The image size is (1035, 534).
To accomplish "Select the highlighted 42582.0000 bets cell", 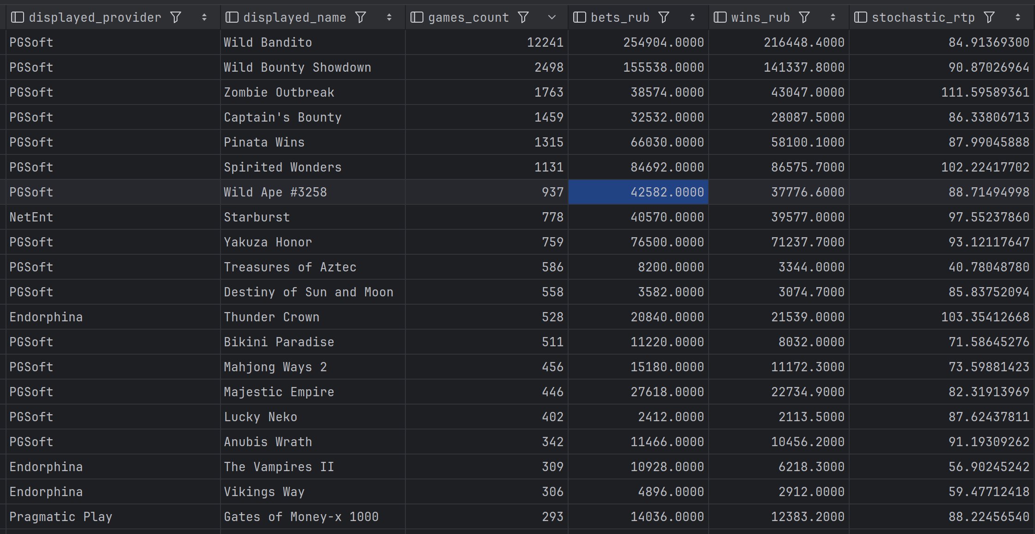I will pos(638,192).
